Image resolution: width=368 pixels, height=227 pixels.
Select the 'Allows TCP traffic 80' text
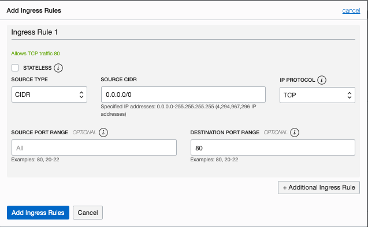[35, 54]
